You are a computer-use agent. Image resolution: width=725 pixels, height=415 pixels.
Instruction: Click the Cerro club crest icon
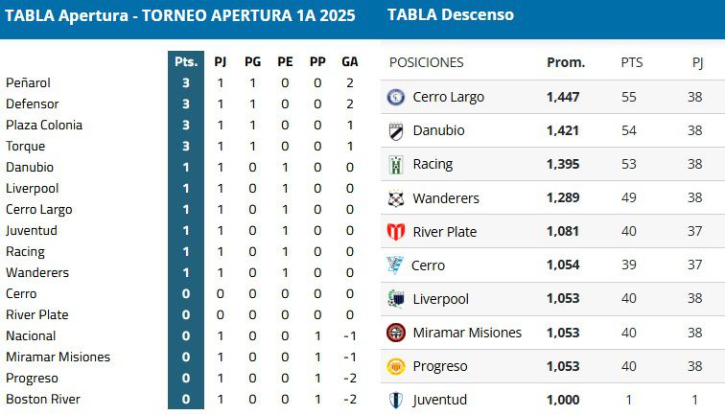(395, 265)
